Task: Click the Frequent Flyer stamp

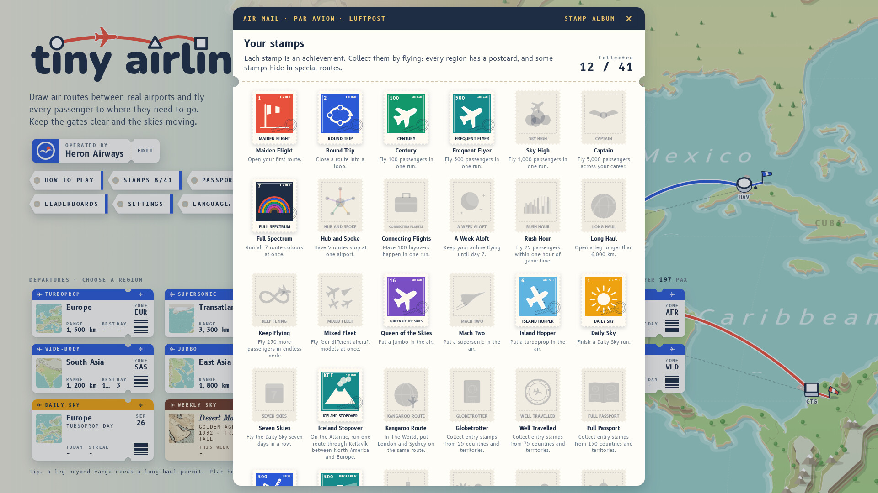Action: pyautogui.click(x=472, y=117)
